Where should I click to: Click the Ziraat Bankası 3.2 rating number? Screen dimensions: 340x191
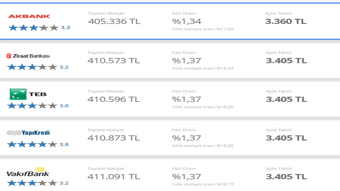(64, 67)
